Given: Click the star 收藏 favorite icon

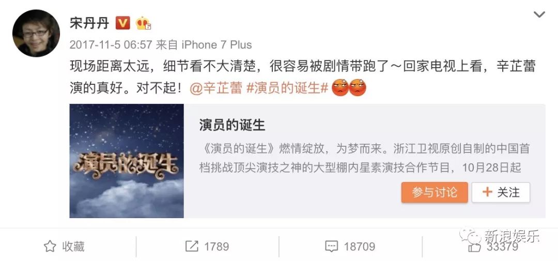Looking at the screenshot, I should [50, 246].
